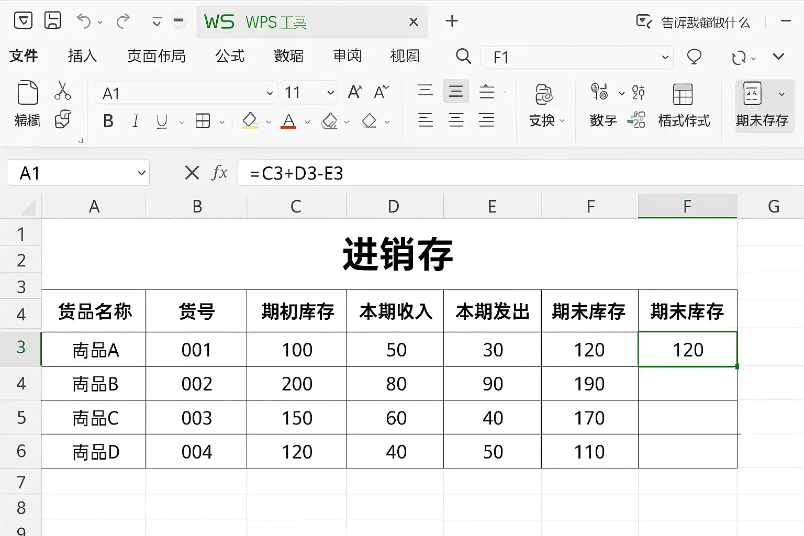
Task: Expand the number format dropdown arrow
Action: click(x=621, y=93)
